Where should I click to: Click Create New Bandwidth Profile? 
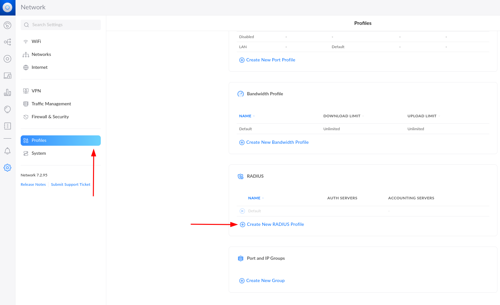[x=277, y=142]
